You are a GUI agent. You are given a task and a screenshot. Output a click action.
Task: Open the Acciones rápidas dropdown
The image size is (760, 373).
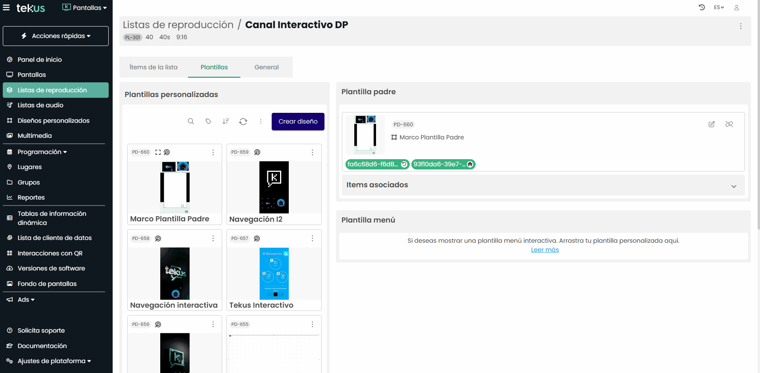(x=56, y=36)
